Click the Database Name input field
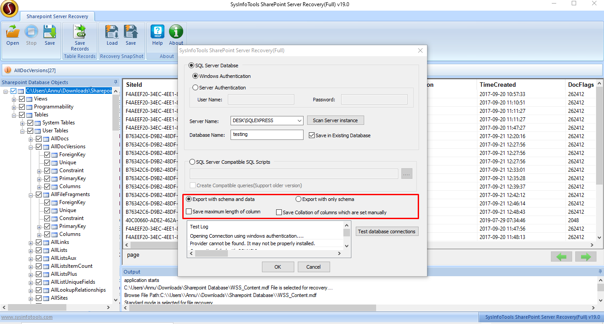The height and width of the screenshot is (324, 604). (x=267, y=135)
